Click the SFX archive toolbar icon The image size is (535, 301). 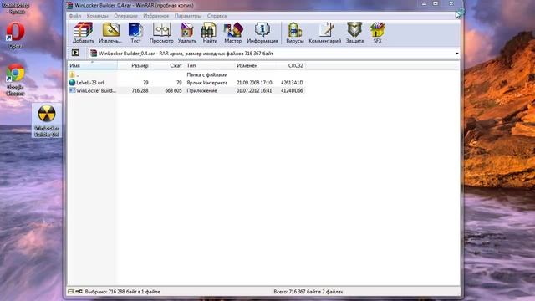coord(377,33)
